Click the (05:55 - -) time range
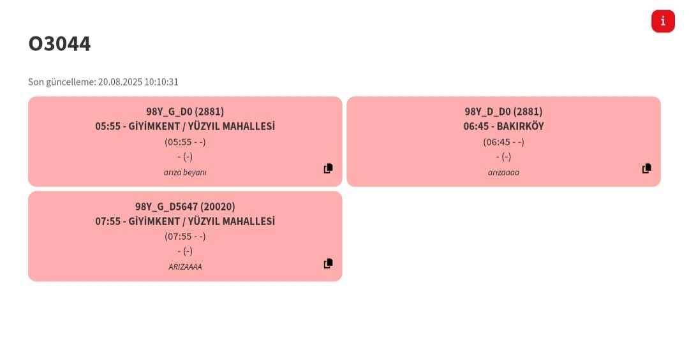Image resolution: width=689 pixels, height=338 pixels. [x=185, y=142]
